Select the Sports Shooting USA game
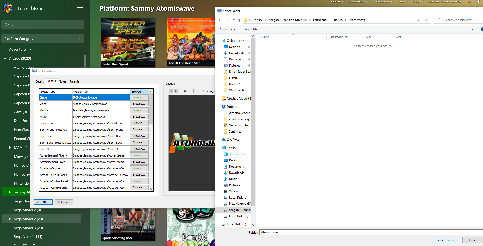Viewport: 483px width, 246px height. (128, 225)
